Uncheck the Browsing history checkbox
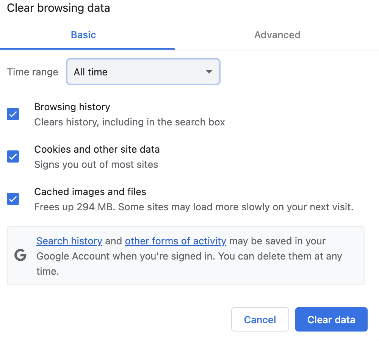This screenshot has height=341, width=379. point(13,114)
